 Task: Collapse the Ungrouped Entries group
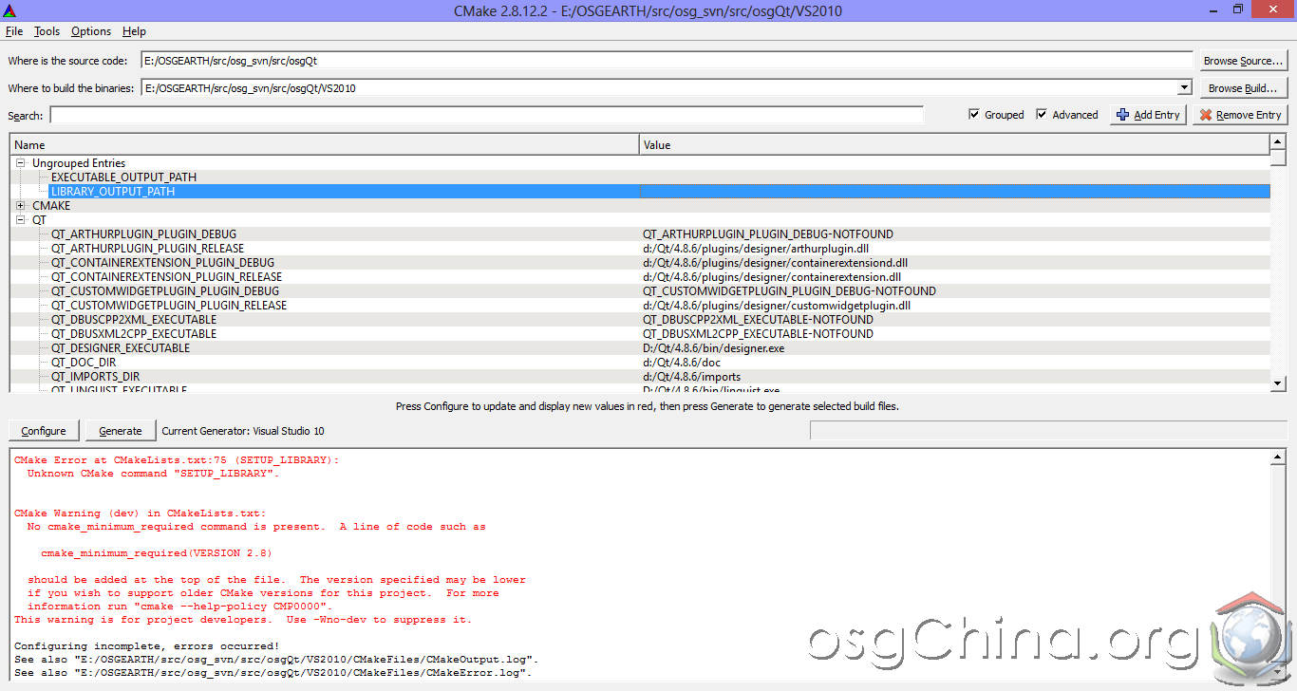(x=21, y=163)
